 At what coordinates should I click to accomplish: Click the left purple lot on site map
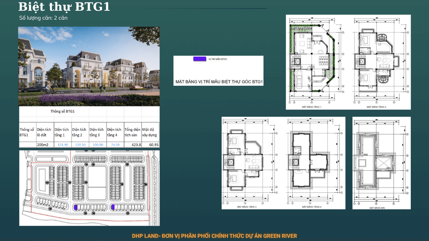(75, 207)
